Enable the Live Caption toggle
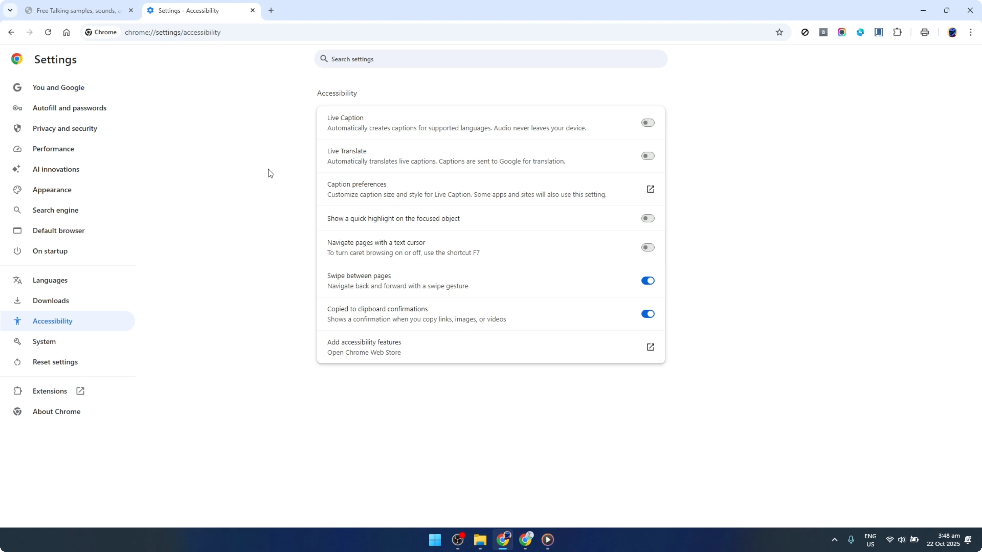The image size is (982, 552). pos(648,123)
